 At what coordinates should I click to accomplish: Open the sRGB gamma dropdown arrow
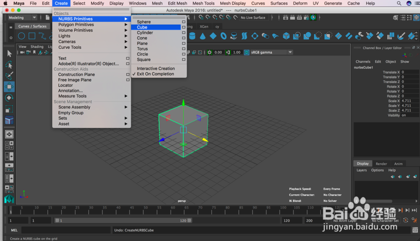pyautogui.click(x=290, y=52)
